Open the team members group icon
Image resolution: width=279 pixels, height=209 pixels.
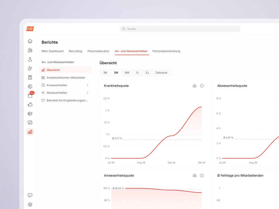pyautogui.click(x=30, y=50)
